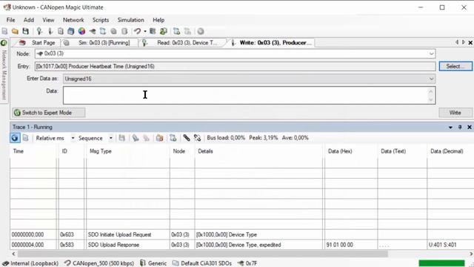
Task: Click the trace window green arrow icon
Action: [173, 138]
